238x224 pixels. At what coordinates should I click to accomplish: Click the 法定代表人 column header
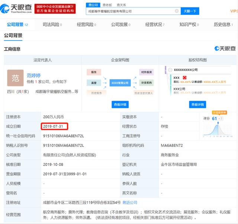[42, 60]
